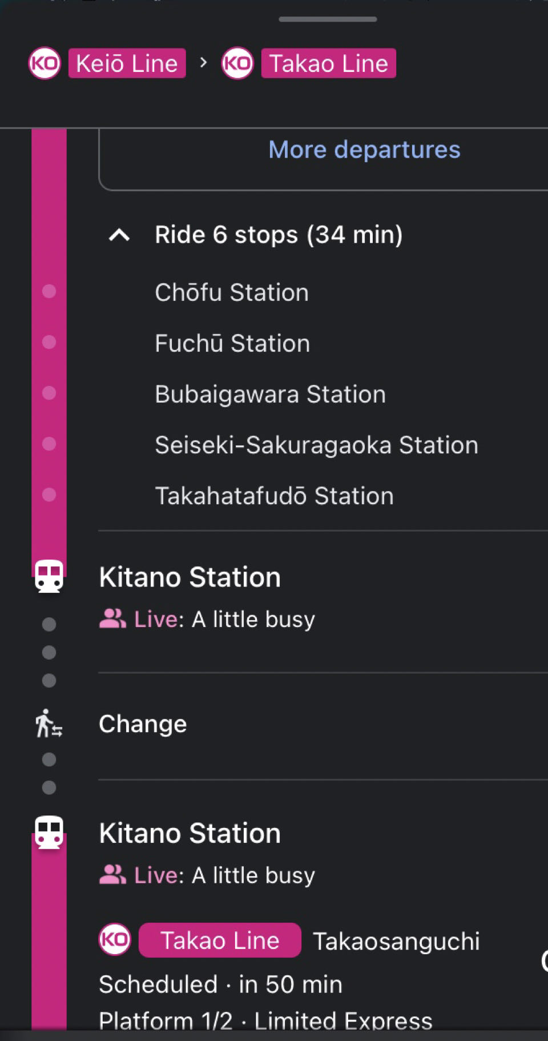Select Takahatafudō Station stop
The width and height of the screenshot is (548, 1041).
click(275, 496)
